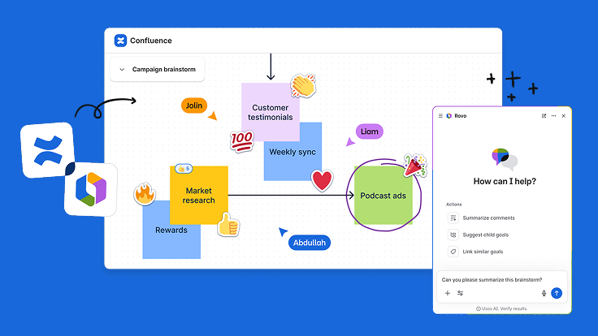598x336 pixels.
Task: Click the Rovo logo icon in panel header
Action: coord(448,116)
